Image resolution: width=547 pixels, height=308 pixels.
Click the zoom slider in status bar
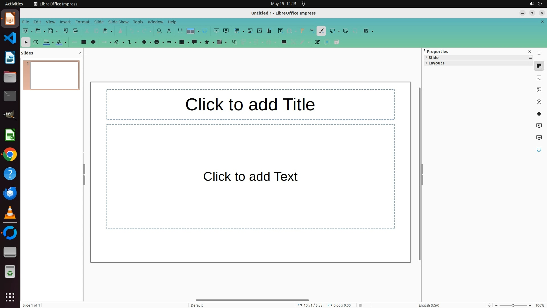tap(513, 305)
